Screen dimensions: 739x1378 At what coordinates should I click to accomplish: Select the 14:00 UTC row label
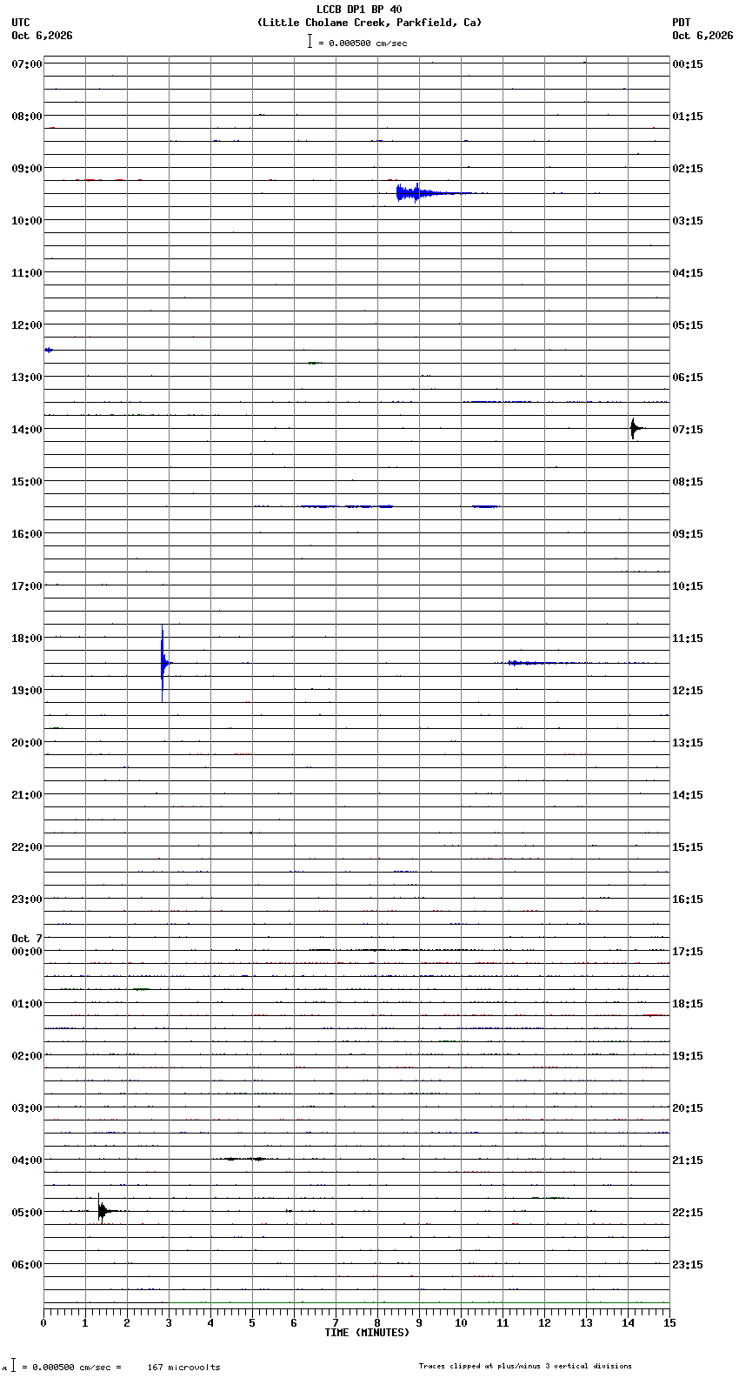click(x=27, y=430)
